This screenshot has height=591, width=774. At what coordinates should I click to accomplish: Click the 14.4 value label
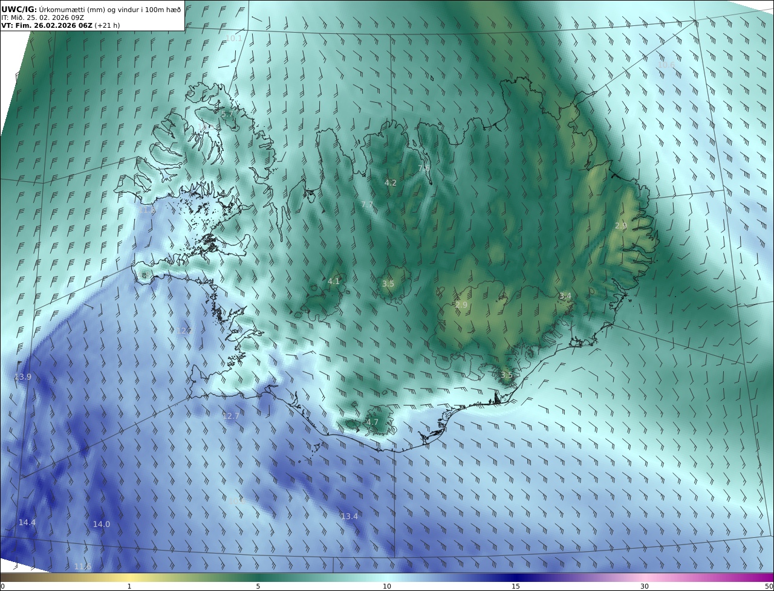[x=27, y=523]
